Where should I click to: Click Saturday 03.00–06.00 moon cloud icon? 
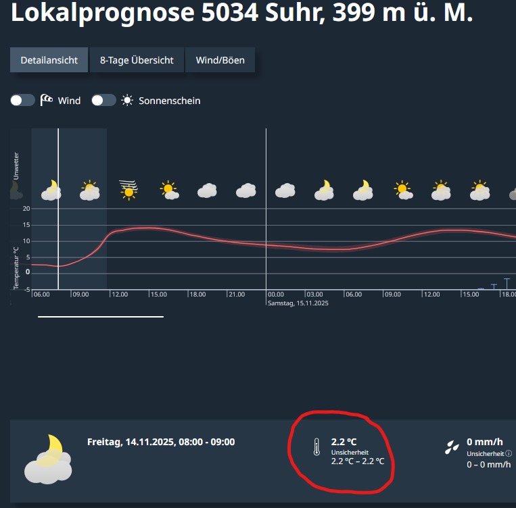click(x=325, y=190)
